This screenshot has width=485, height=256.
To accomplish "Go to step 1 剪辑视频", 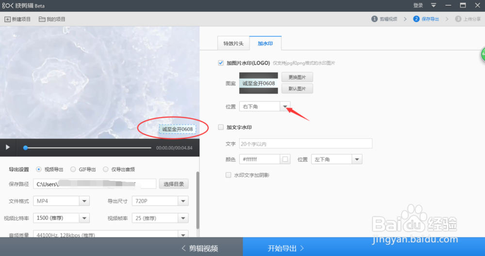I will coord(384,19).
